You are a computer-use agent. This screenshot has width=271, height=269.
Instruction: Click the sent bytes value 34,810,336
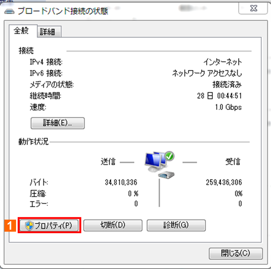pyautogui.click(x=121, y=182)
